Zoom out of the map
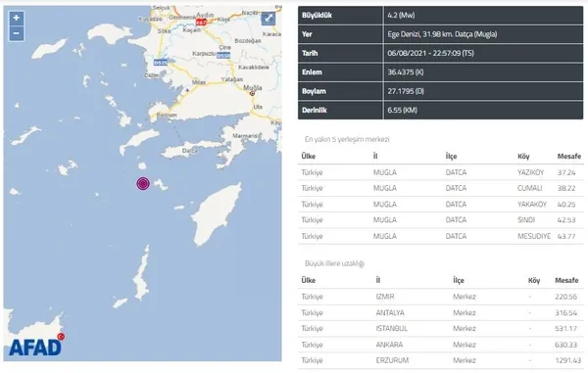588x373 pixels. (x=16, y=33)
